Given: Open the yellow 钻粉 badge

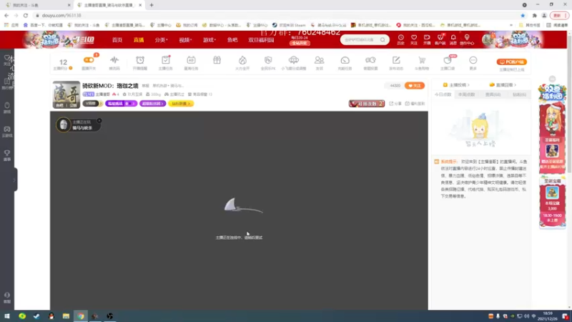Looking at the screenshot, I should 181,104.
